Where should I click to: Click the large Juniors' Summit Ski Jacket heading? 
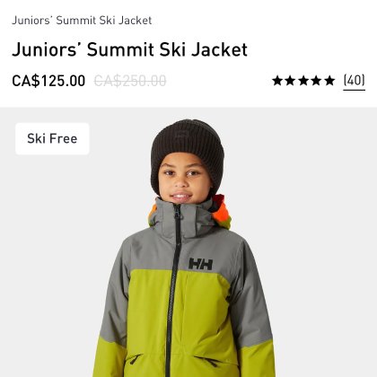pyautogui.click(x=129, y=49)
